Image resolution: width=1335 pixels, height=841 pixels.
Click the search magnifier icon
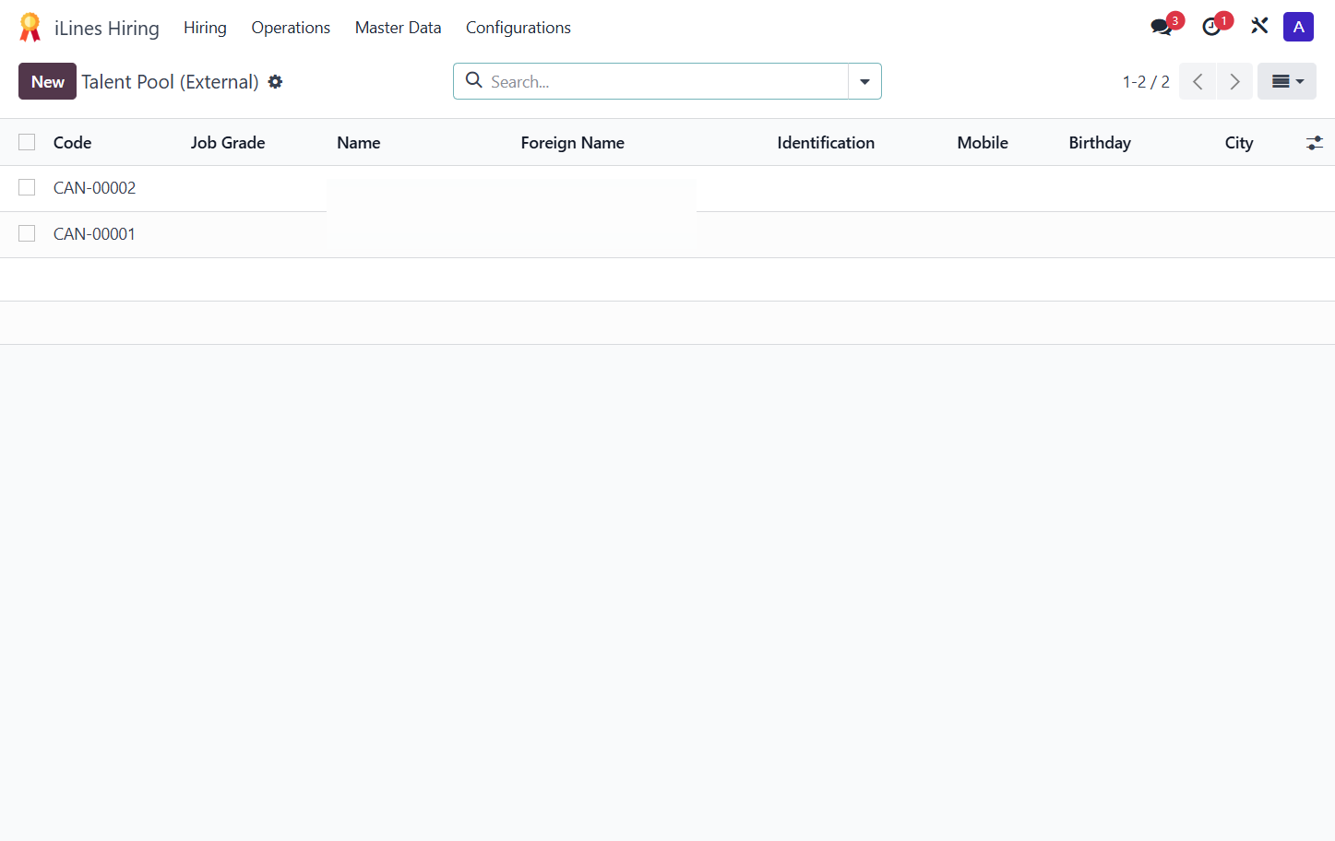click(474, 80)
